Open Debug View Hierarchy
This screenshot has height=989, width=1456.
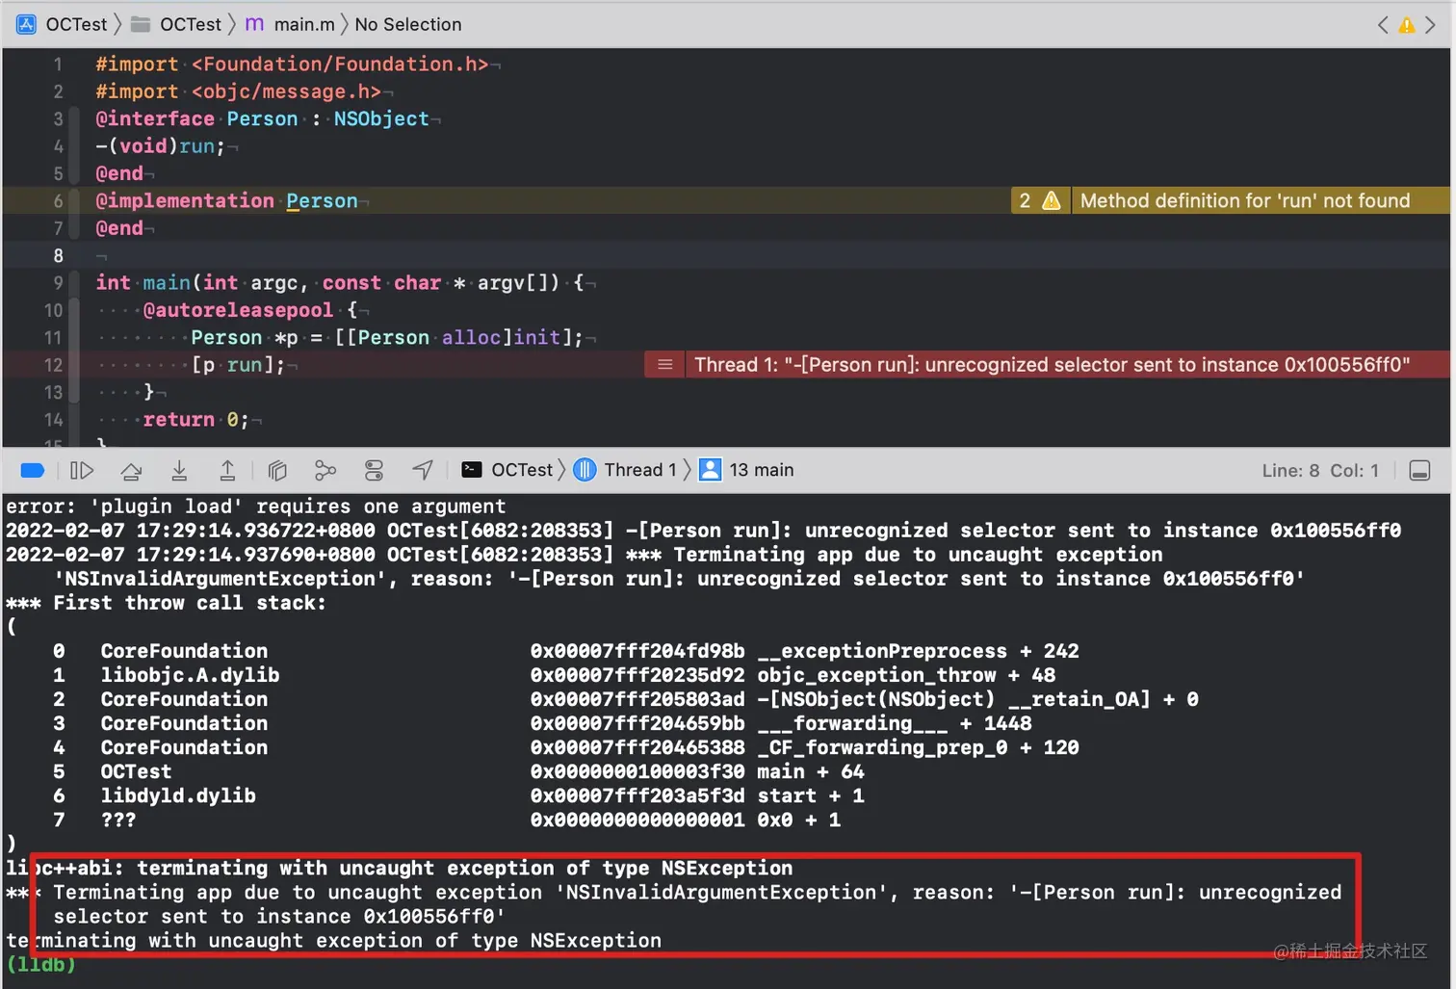(x=277, y=470)
